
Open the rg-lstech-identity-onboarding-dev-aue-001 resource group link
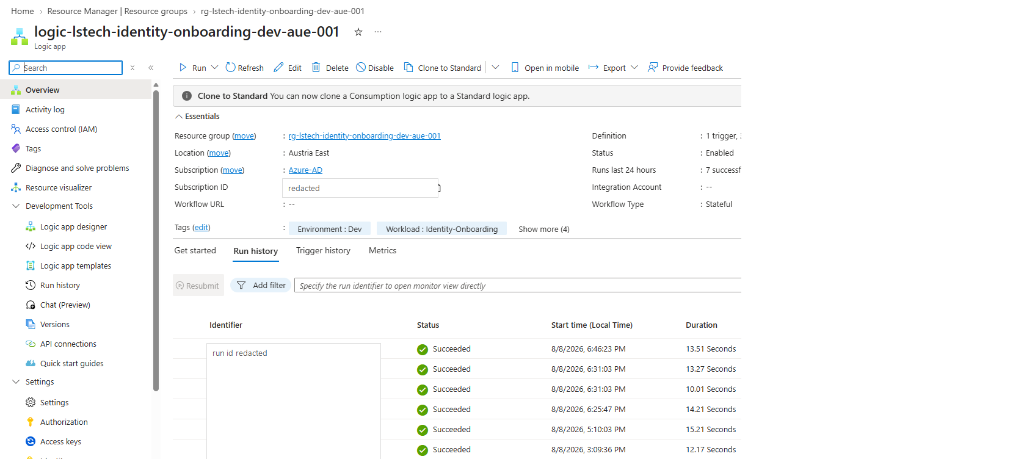[365, 136]
